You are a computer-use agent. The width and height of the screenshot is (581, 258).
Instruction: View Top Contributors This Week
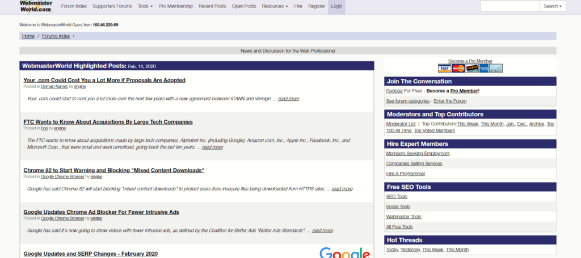pos(468,124)
